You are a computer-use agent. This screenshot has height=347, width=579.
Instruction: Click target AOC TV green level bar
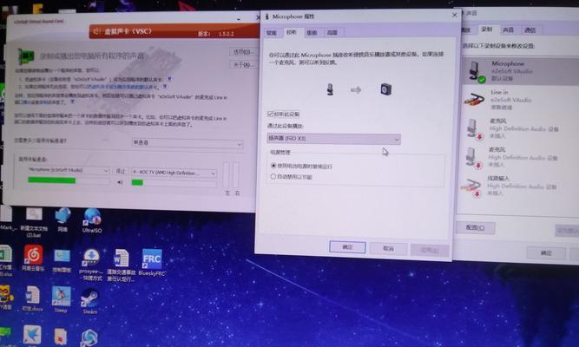coord(137,182)
